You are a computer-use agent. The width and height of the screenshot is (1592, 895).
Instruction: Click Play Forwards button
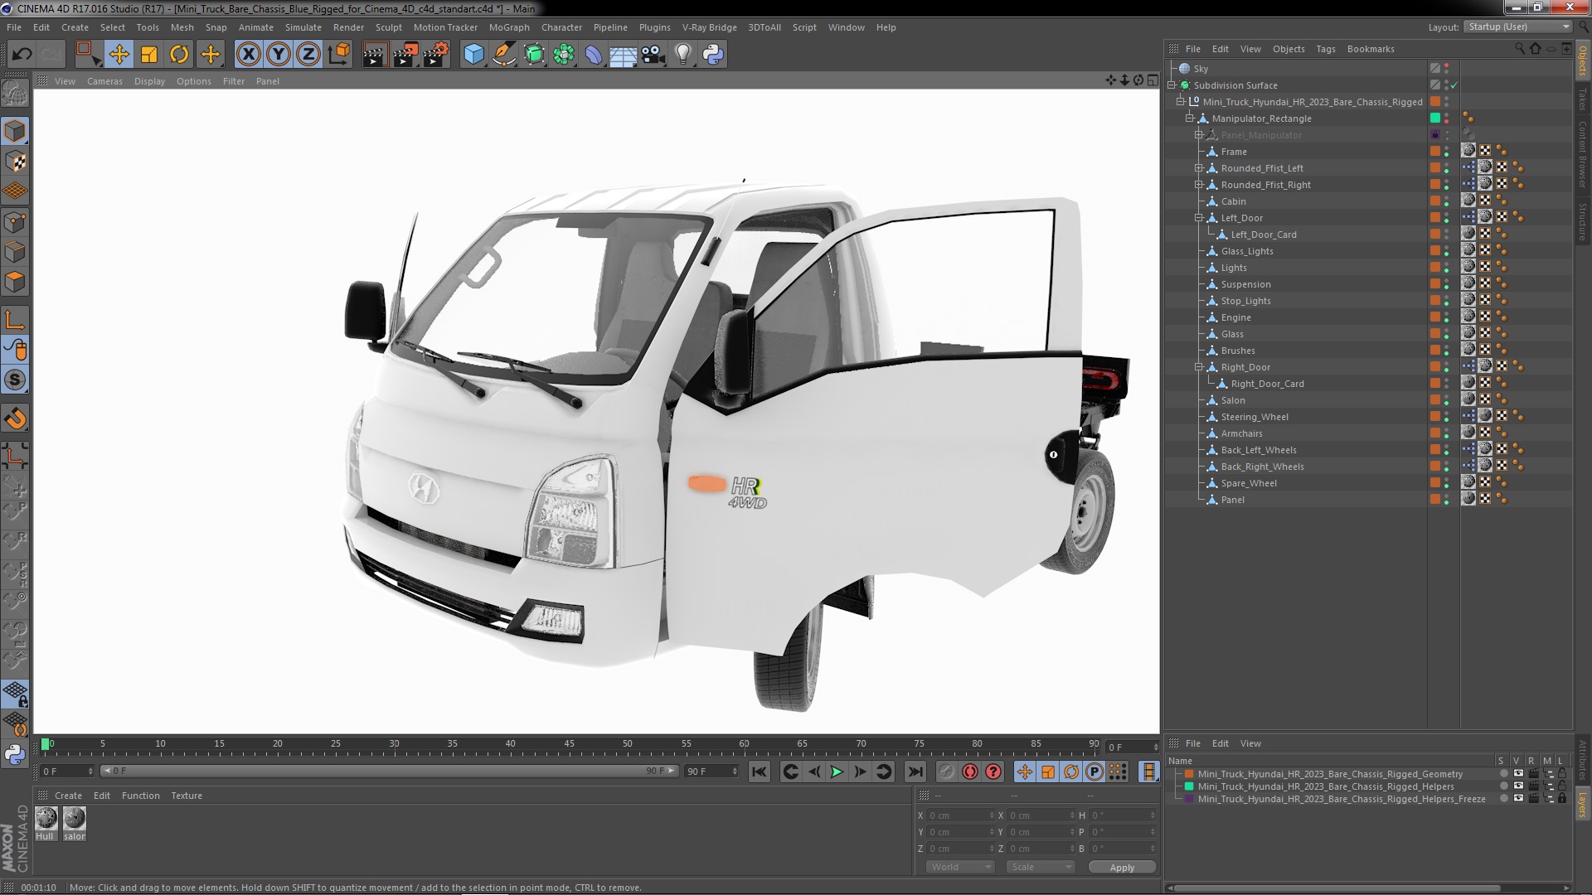coord(837,772)
